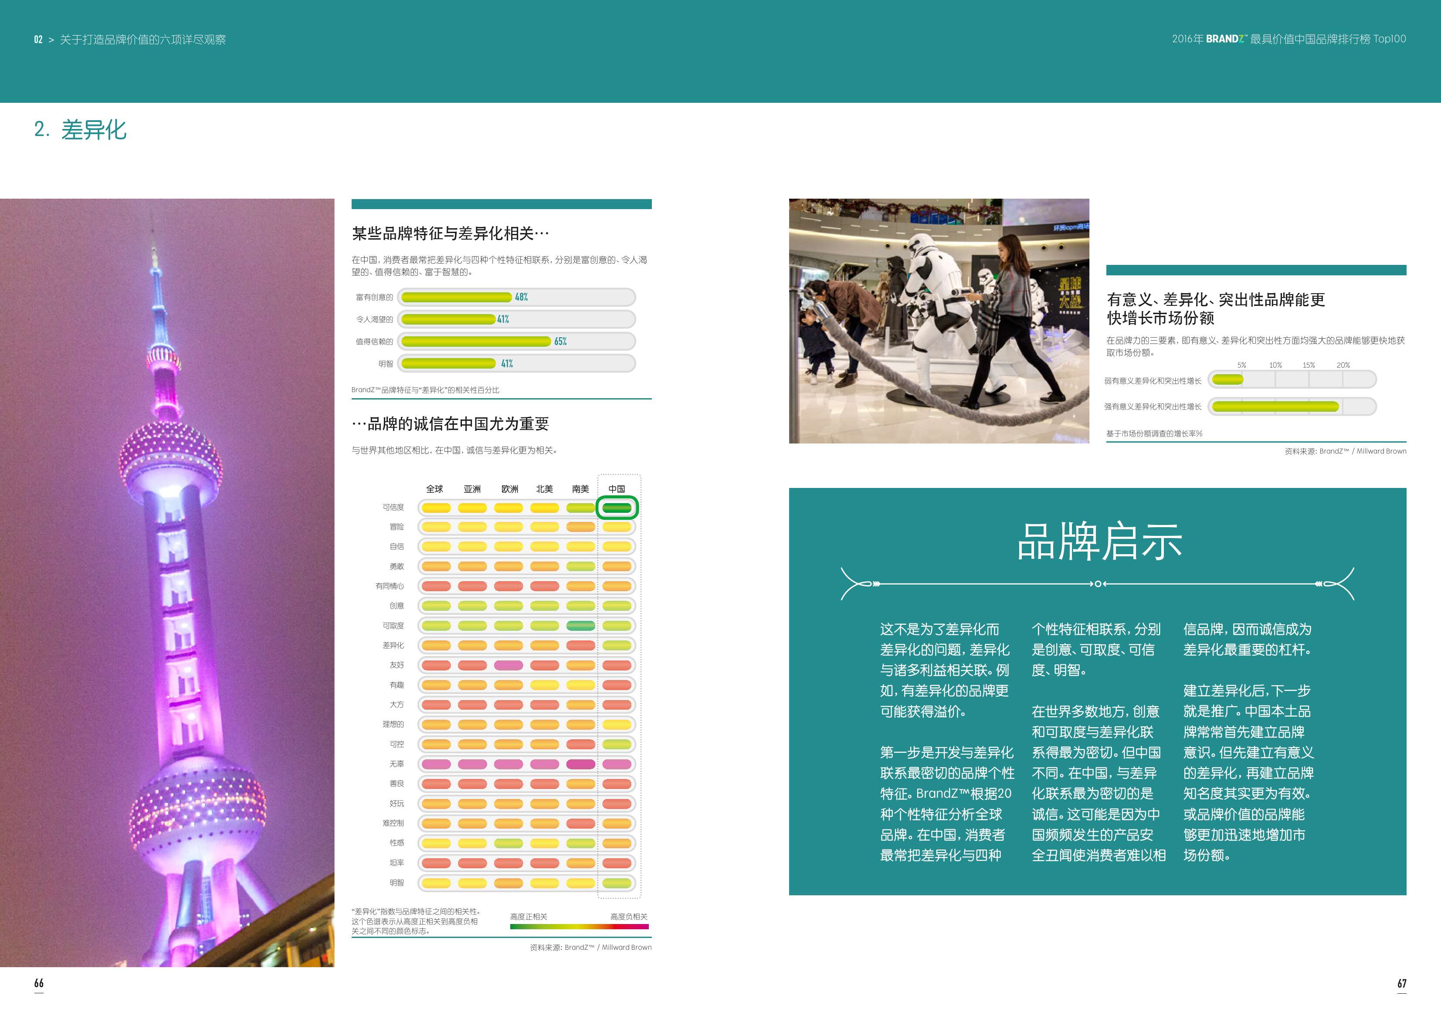The height and width of the screenshot is (1019, 1441).
Task: Click the circled green 中国 可信度 pill
Action: [x=617, y=508]
